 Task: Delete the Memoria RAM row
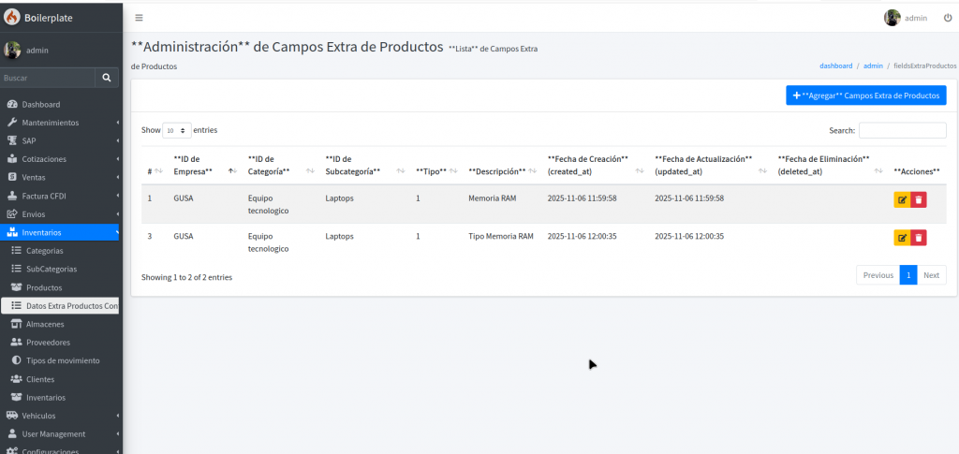click(919, 199)
